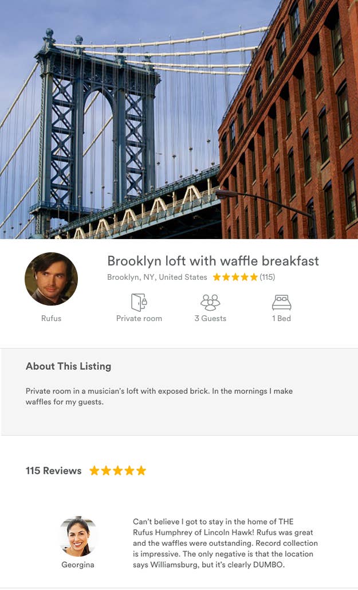
Task: Click the 3 Guests label
Action: tap(210, 319)
